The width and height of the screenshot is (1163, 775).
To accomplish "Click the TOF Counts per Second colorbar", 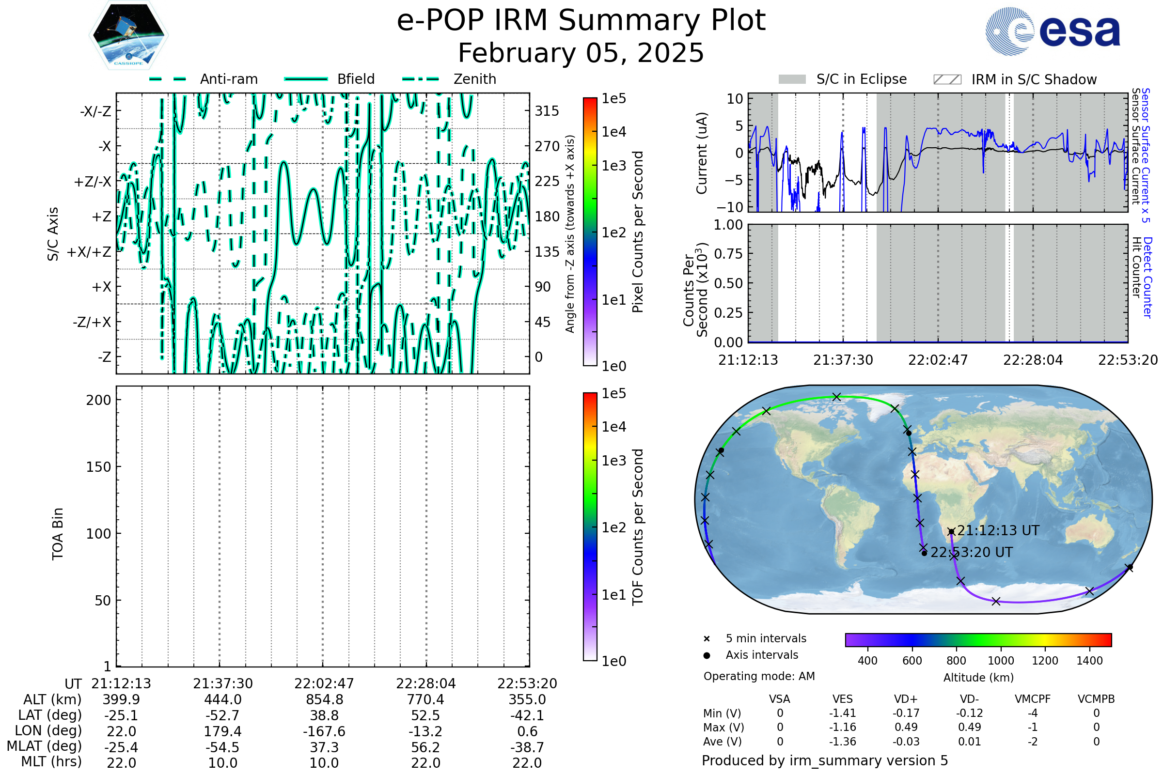I will (590, 527).
